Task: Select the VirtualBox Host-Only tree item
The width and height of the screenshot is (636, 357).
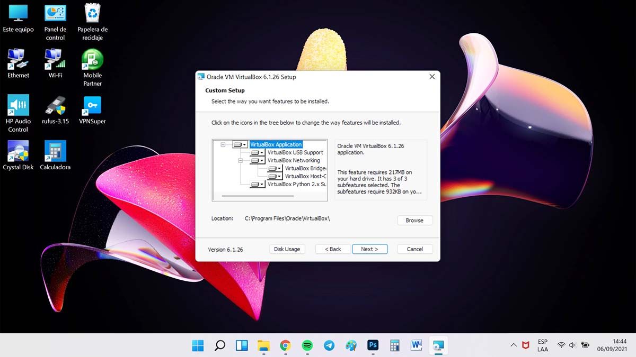Action: (305, 176)
